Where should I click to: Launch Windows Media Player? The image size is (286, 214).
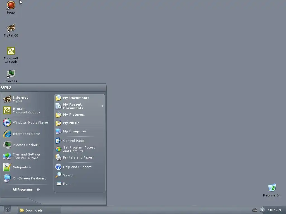pos(26,123)
